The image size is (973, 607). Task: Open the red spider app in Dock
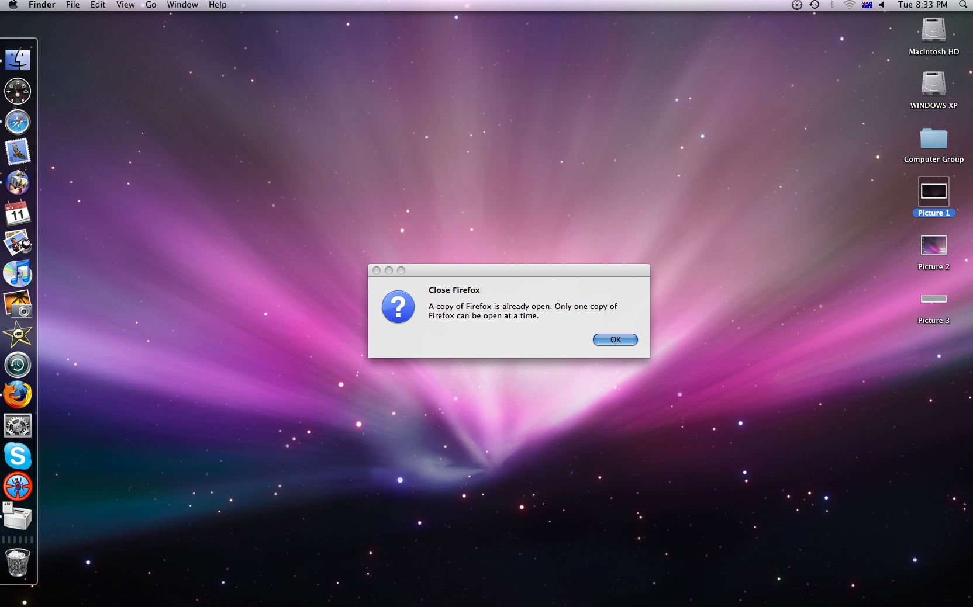point(18,486)
